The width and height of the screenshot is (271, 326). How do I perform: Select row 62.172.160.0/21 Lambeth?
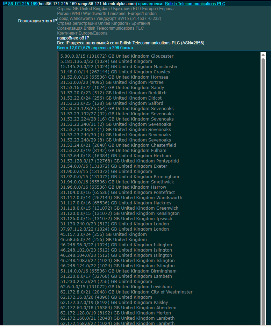[117, 318]
